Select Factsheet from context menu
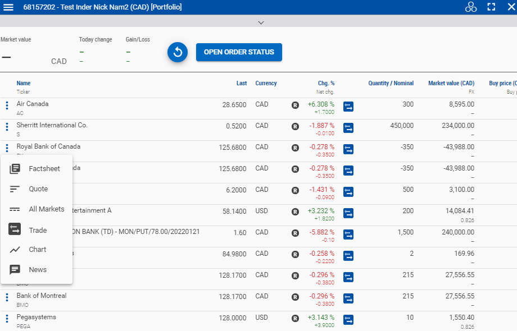The width and height of the screenshot is (517, 331). [37, 169]
